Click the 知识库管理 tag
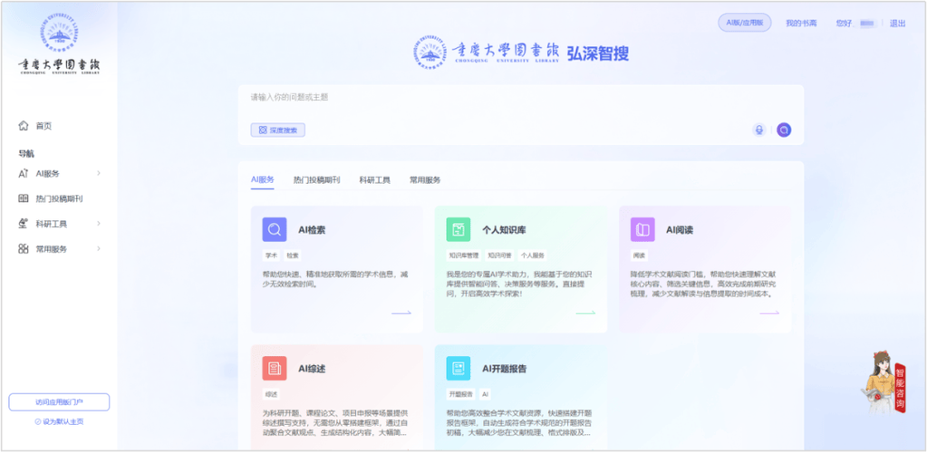 463,256
